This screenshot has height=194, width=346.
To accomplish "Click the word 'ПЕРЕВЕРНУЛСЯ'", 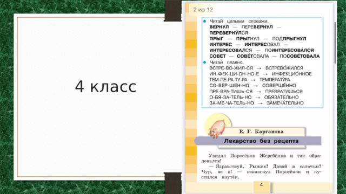I will (229, 33).
